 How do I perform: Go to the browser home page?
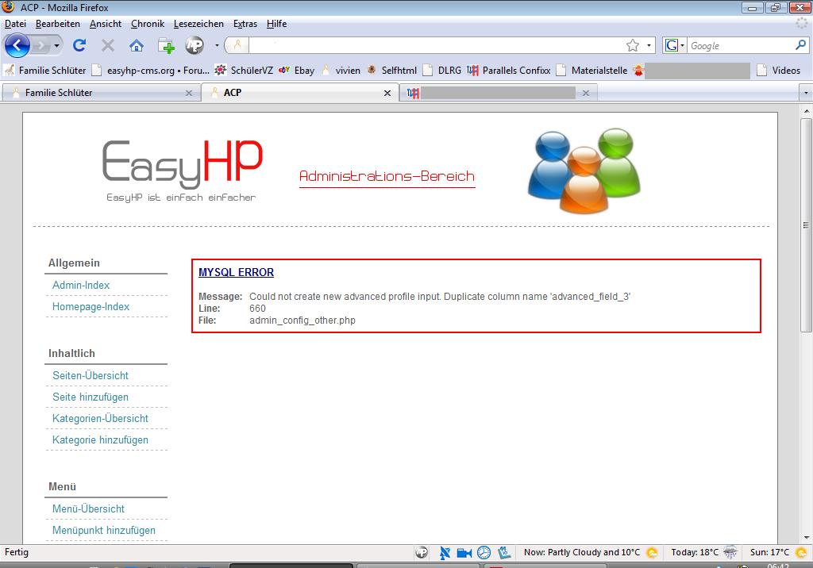(x=137, y=45)
